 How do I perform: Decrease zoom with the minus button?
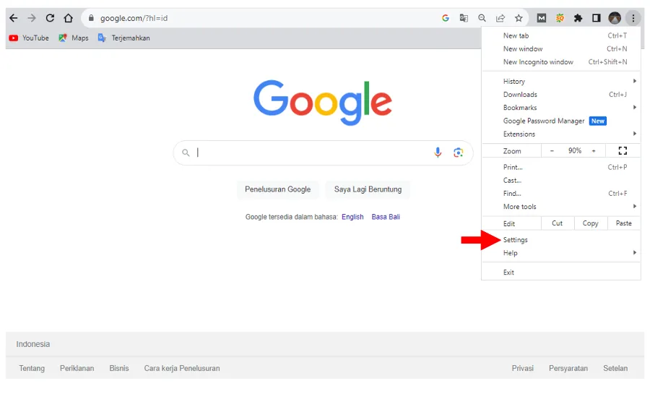pos(552,150)
